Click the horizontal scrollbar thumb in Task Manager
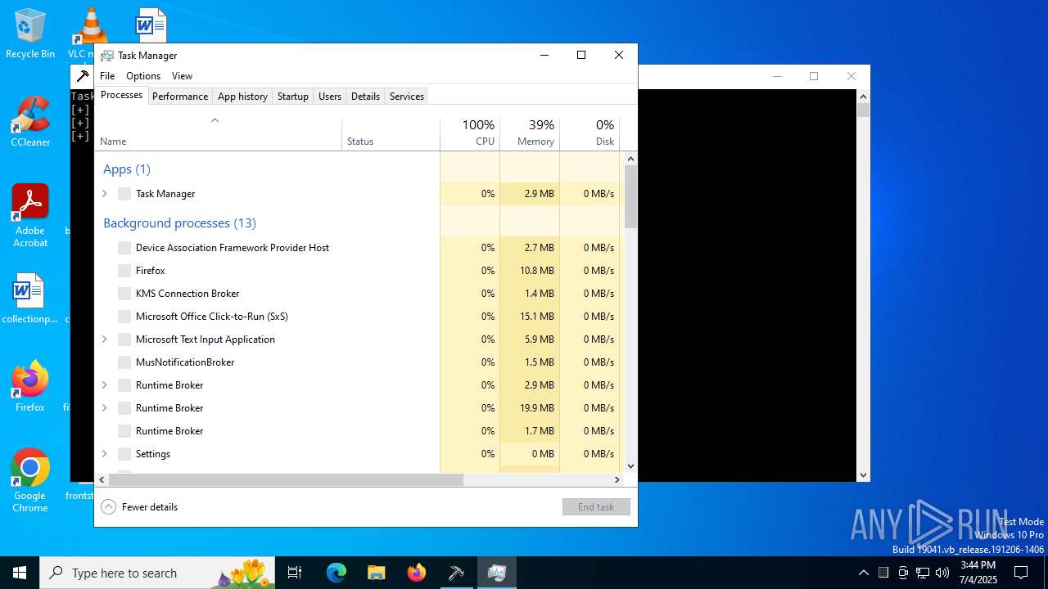This screenshot has height=589, width=1048. 286,480
